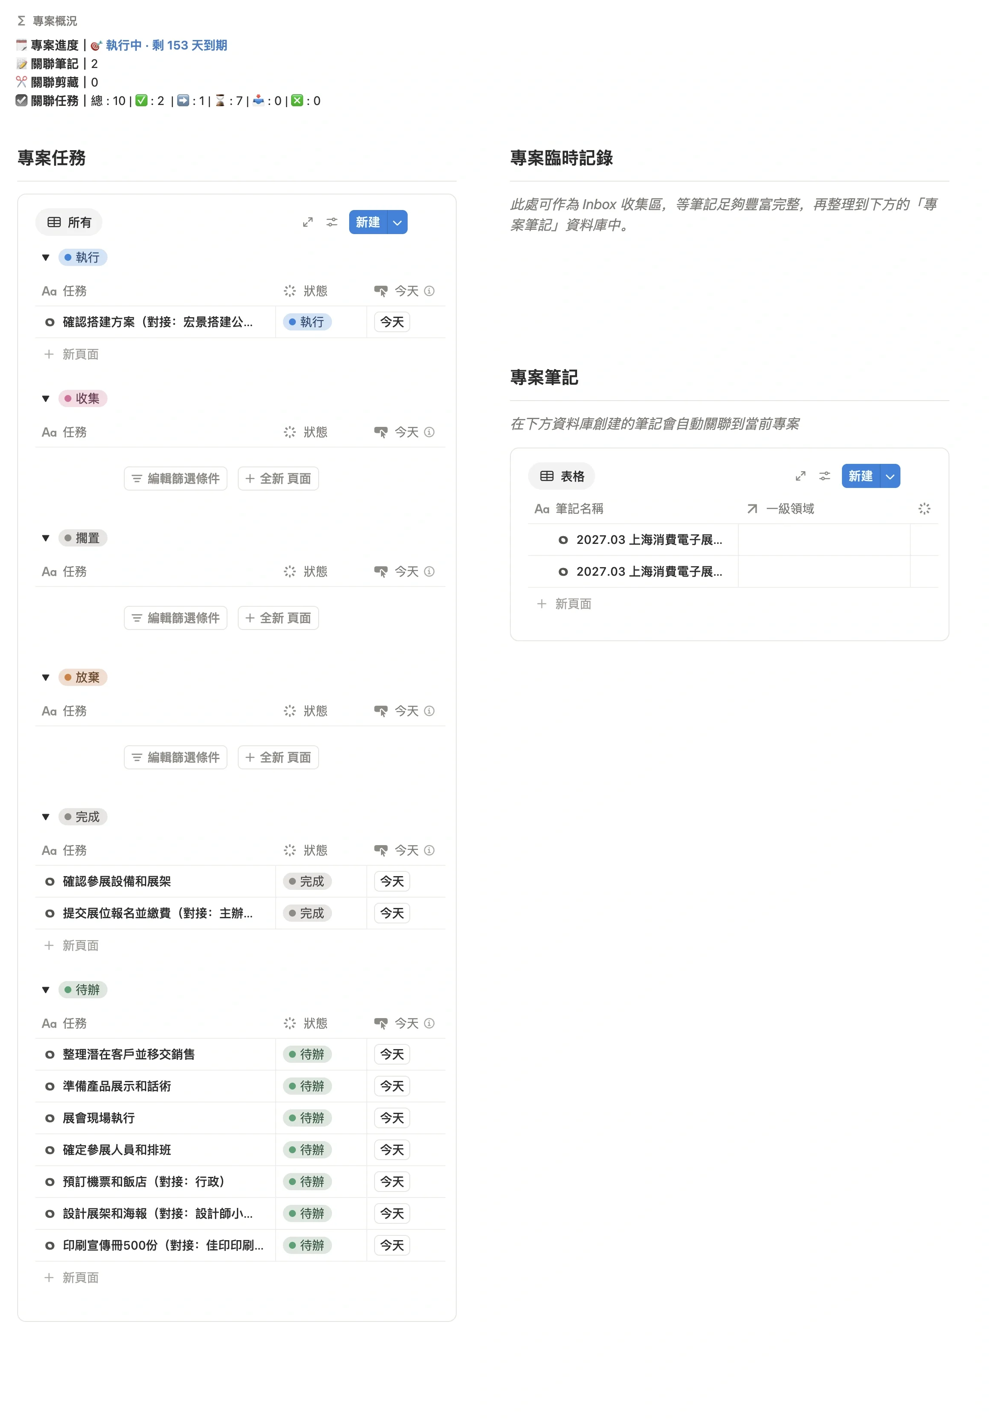Click the 專案概況 formula icon
This screenshot has height=1420, width=989.
[21, 21]
